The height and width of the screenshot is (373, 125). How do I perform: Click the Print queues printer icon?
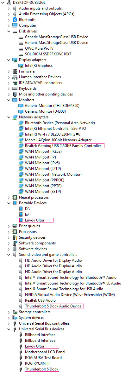(15, 226)
